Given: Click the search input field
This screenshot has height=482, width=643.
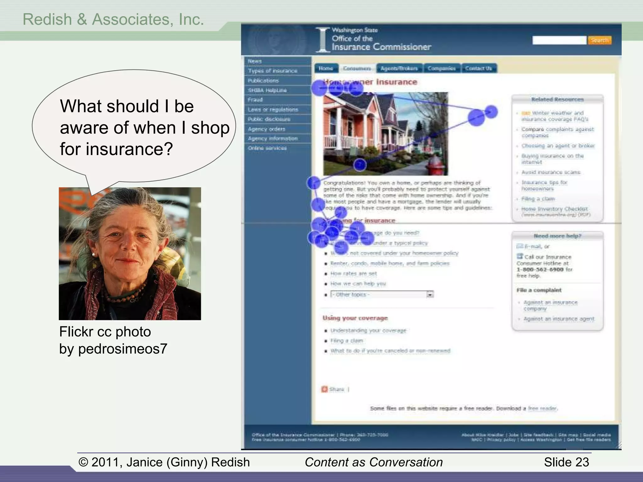Looking at the screenshot, I should pyautogui.click(x=559, y=40).
